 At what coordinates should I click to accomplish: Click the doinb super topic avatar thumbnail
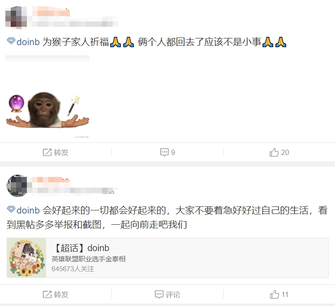point(26,258)
